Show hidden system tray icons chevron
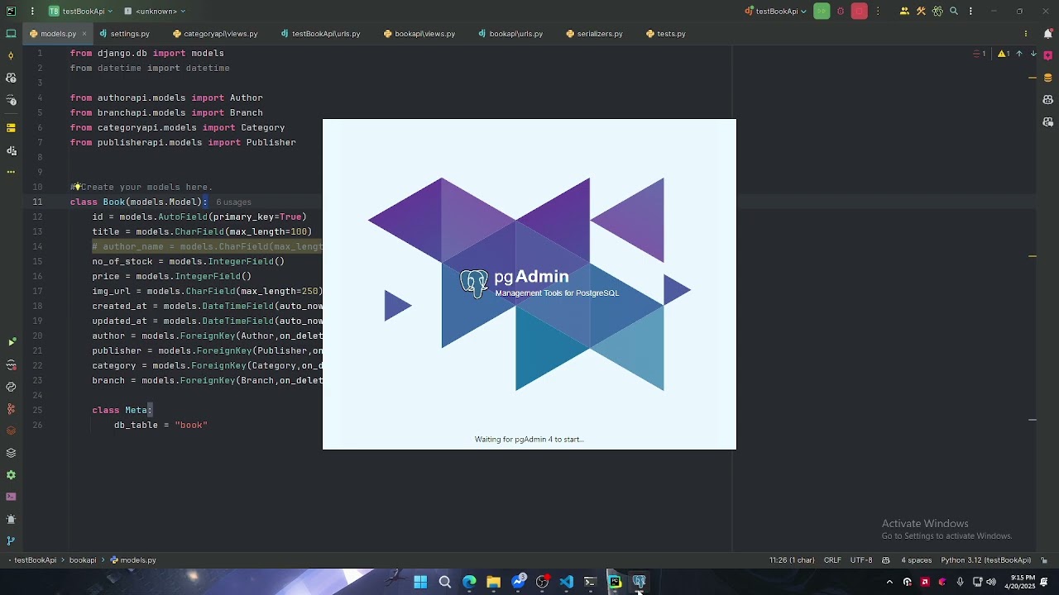The height and width of the screenshot is (595, 1059). coord(889,583)
